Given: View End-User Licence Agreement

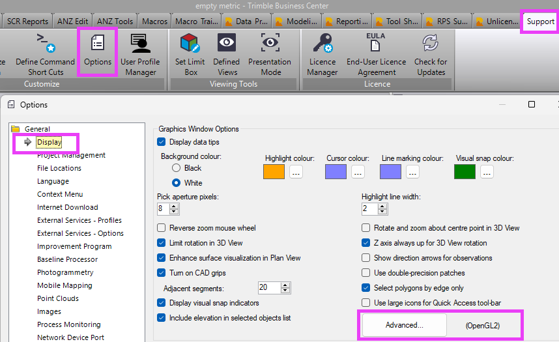Looking at the screenshot, I should pos(376,55).
